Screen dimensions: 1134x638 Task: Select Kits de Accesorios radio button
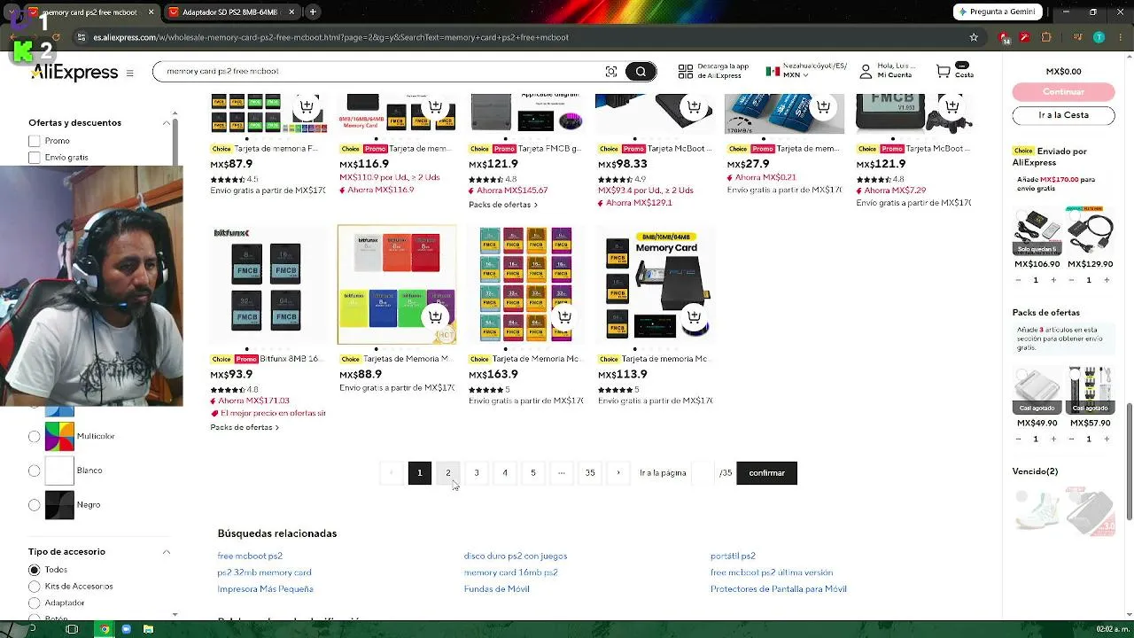click(x=35, y=587)
